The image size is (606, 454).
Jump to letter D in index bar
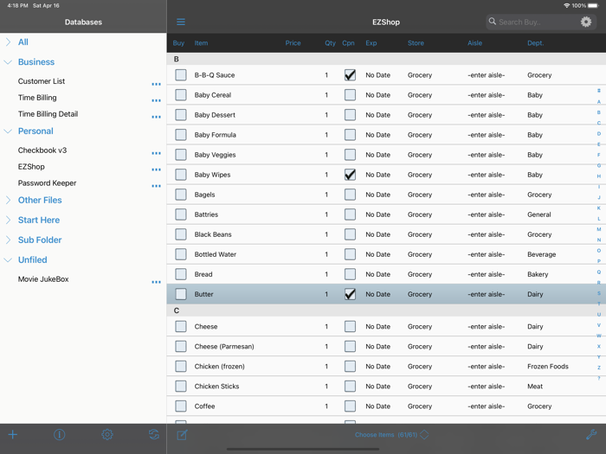(x=599, y=133)
